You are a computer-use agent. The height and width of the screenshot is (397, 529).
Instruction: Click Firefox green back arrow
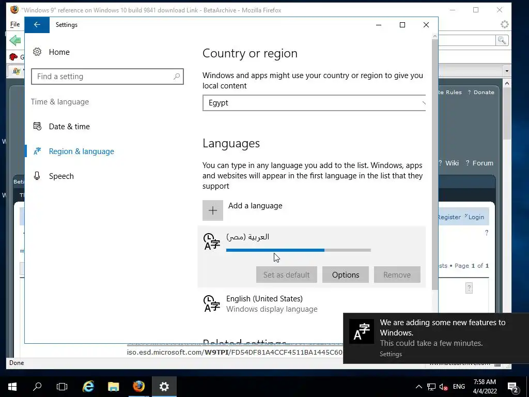pyautogui.click(x=15, y=40)
